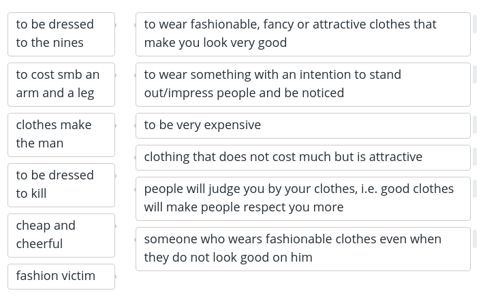Image resolution: width=483 pixels, height=297 pixels.
Task: Click handle next to 'stand out/impress people' definition
Action: (x=475, y=74)
